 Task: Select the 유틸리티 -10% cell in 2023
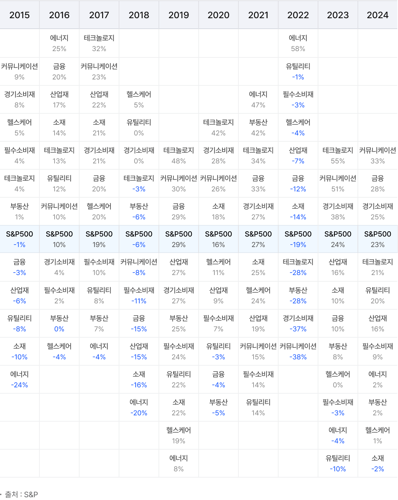(338, 464)
